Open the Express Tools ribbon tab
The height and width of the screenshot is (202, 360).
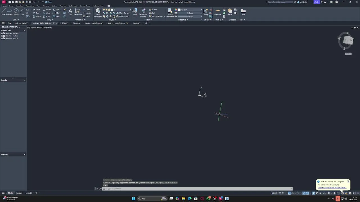click(x=85, y=6)
